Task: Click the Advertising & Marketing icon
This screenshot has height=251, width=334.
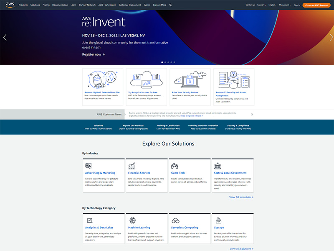Action: pos(88,166)
